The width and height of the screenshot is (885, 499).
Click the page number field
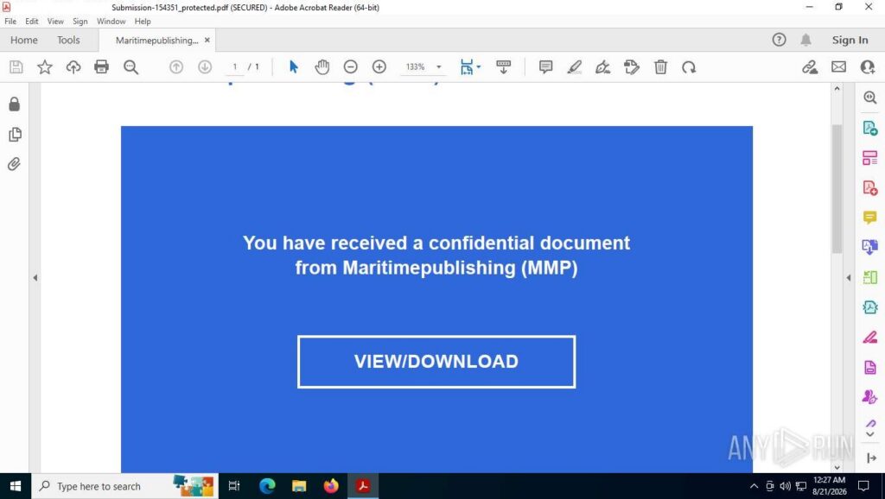click(x=235, y=67)
